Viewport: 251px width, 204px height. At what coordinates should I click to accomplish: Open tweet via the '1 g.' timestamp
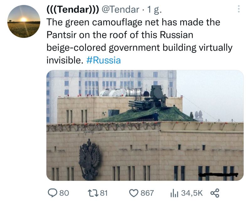[x=154, y=10]
